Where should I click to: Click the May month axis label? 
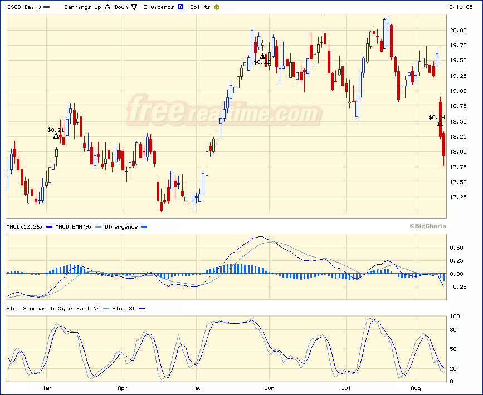pos(196,388)
